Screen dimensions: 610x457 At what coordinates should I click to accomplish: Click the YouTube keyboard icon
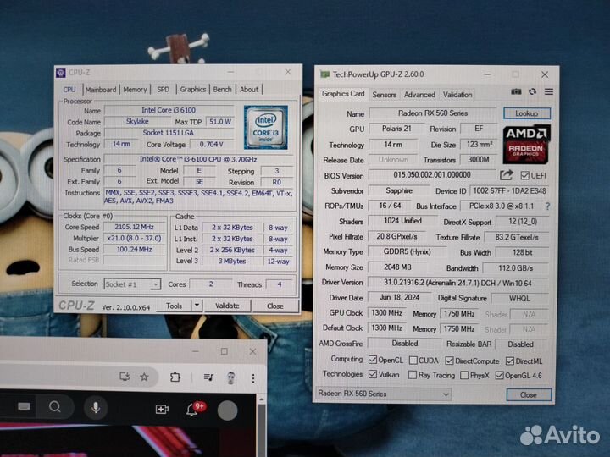24,406
